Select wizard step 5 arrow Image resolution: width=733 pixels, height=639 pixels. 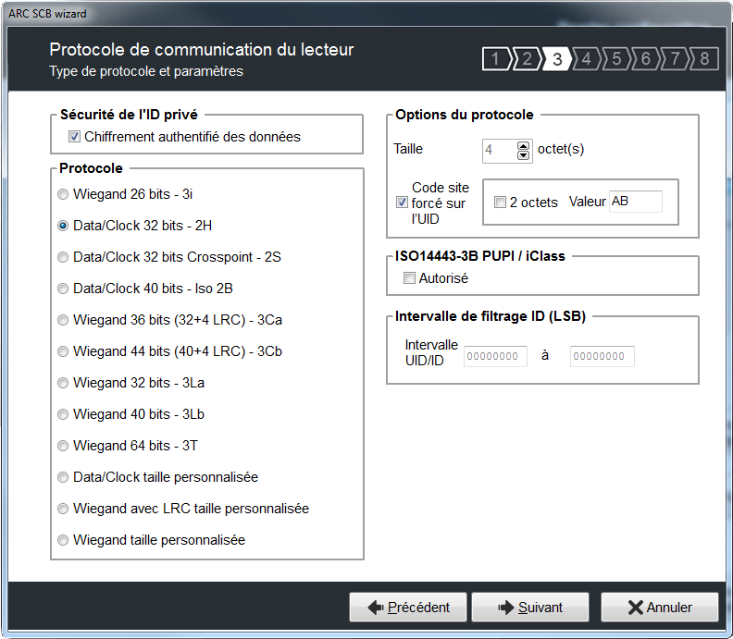pos(615,60)
